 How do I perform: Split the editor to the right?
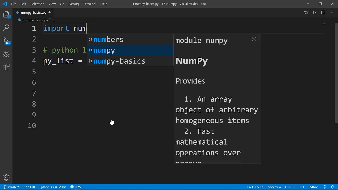[x=323, y=12]
